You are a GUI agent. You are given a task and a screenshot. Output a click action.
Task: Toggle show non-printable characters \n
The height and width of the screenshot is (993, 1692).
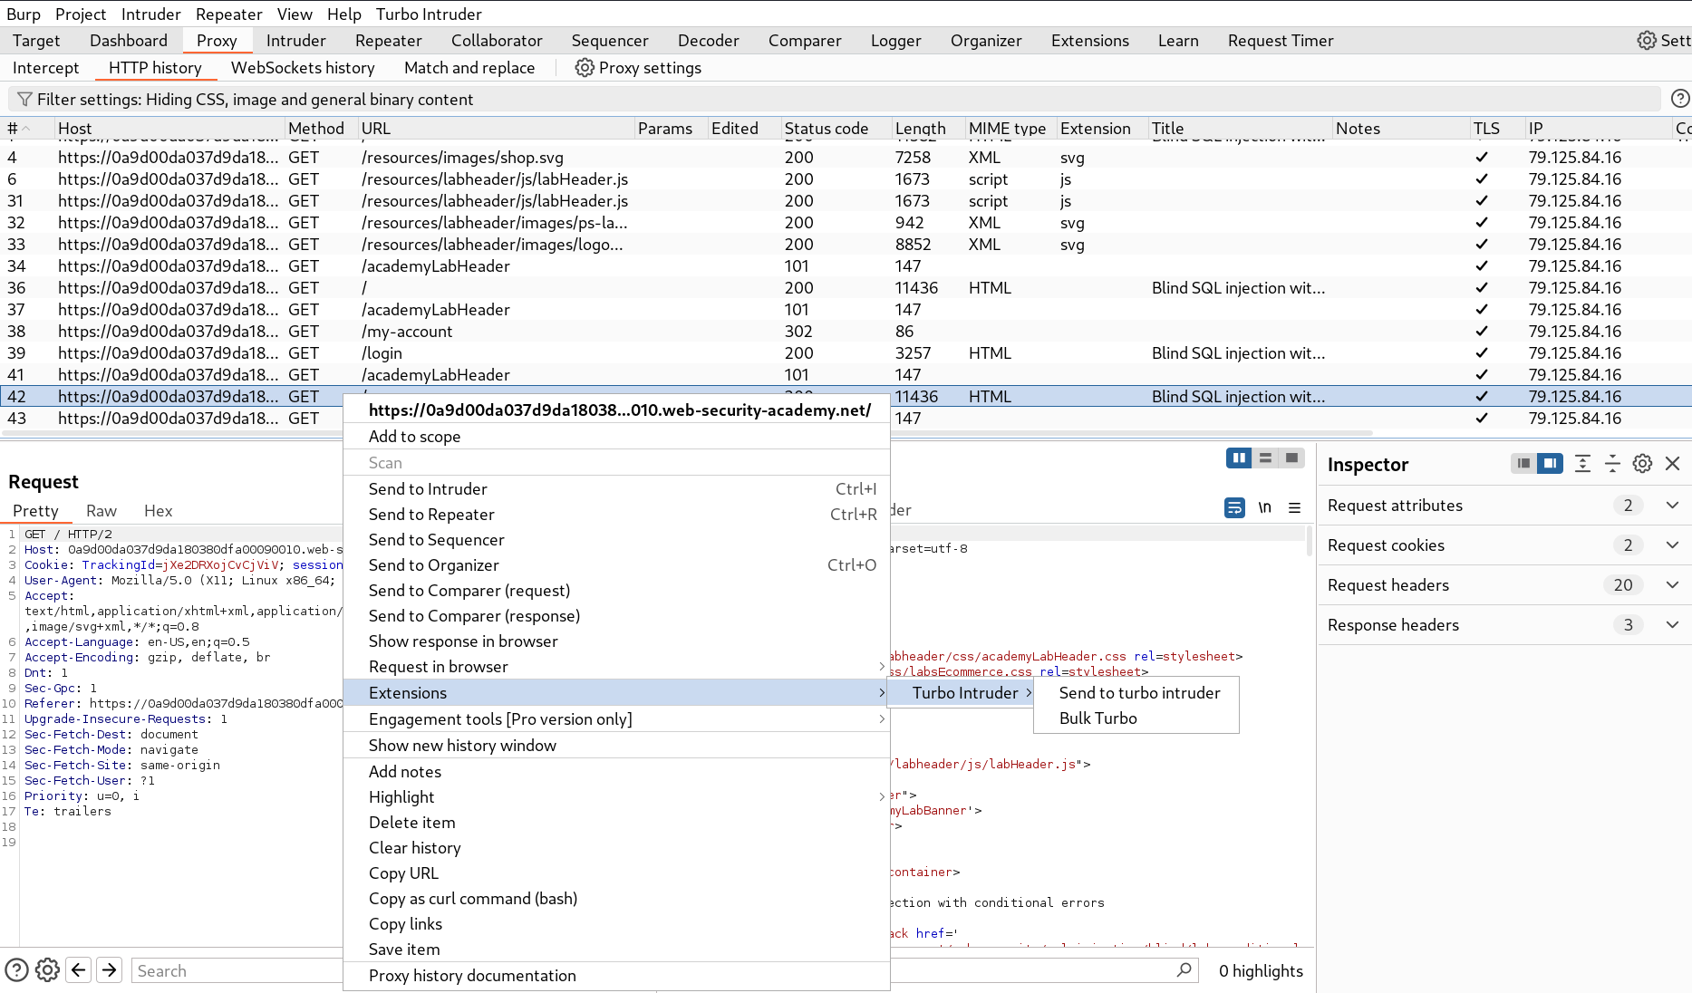pos(1264,508)
